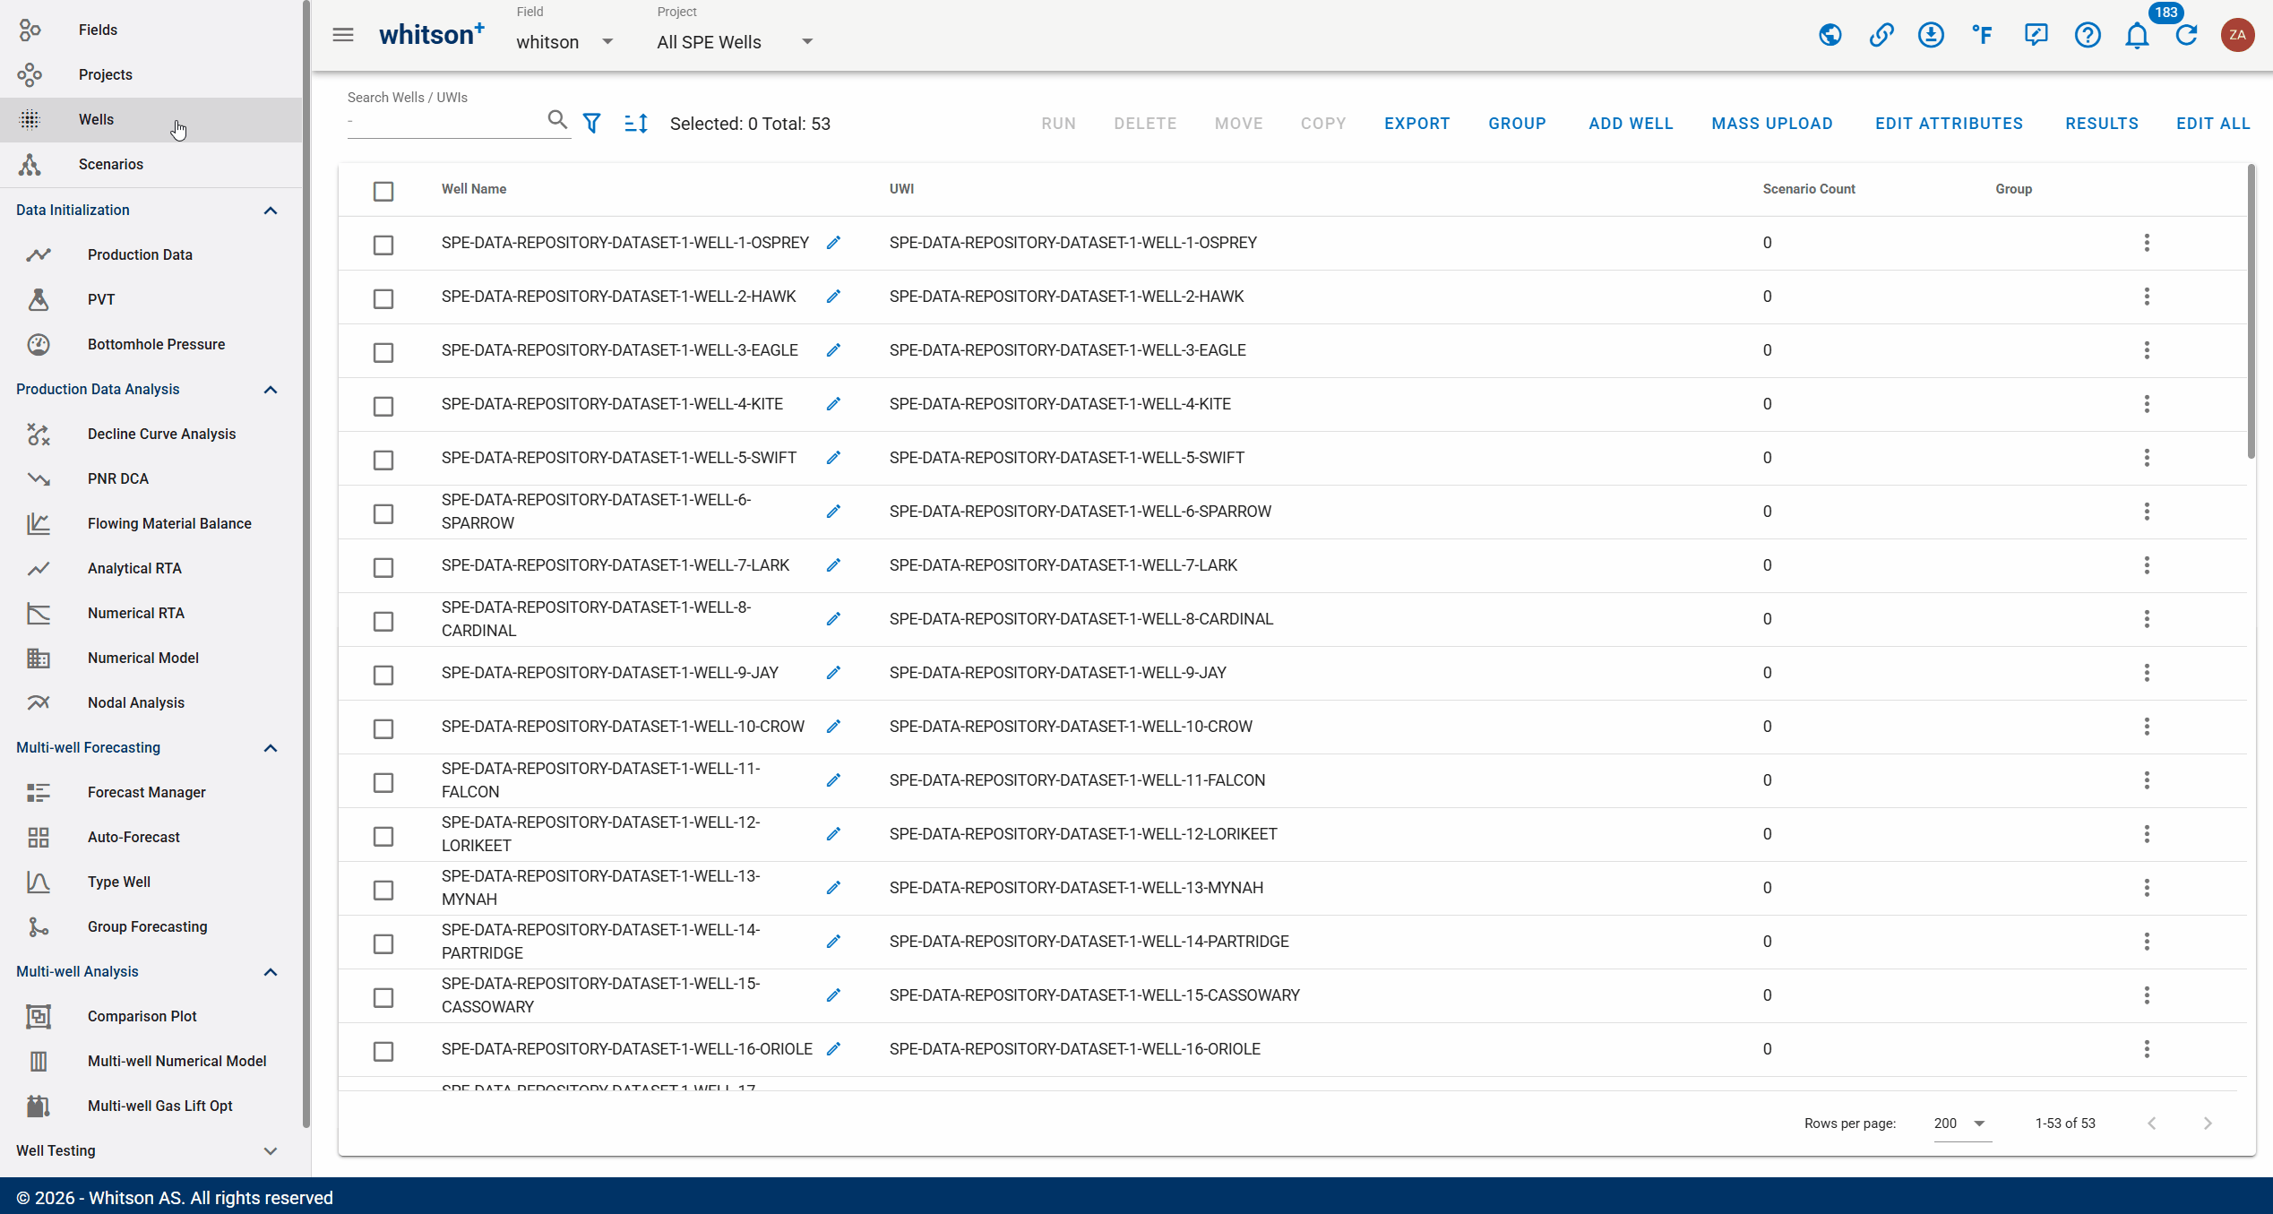Click the EDIT ATTRIBUTES button
Screen dimensions: 2273x1214
(1950, 124)
